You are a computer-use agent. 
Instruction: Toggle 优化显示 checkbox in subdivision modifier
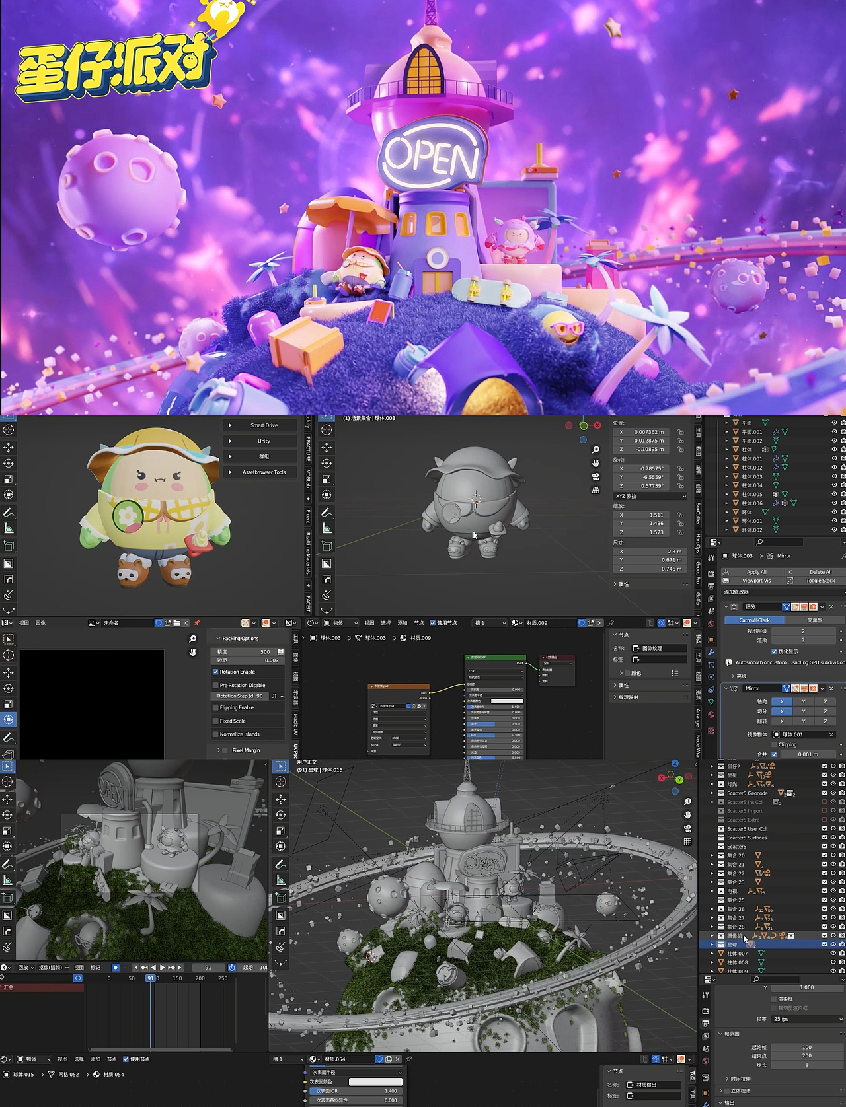point(775,651)
